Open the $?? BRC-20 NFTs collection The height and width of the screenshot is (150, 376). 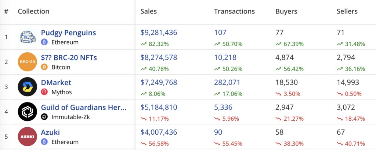pyautogui.click(x=69, y=57)
